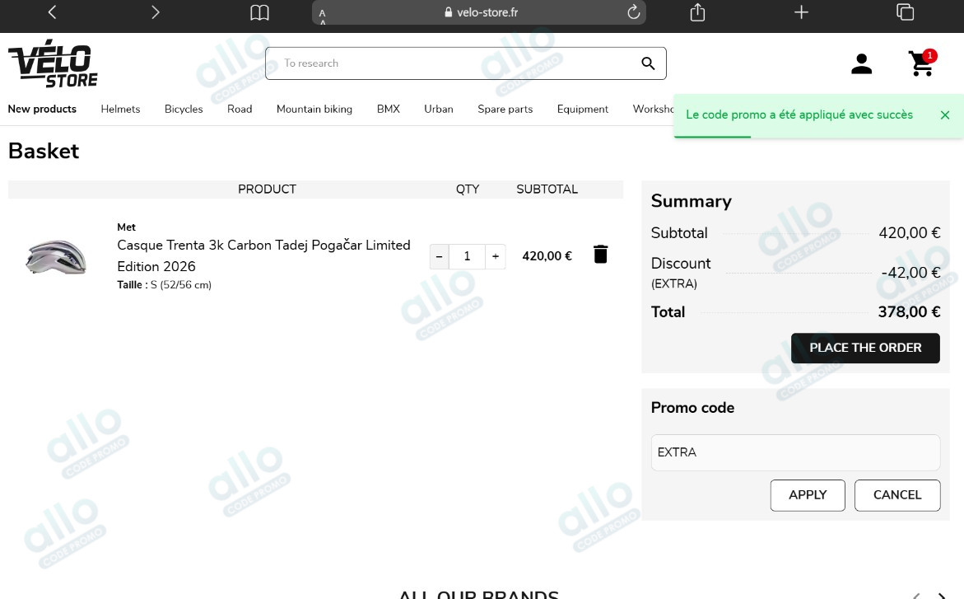Remove the helmet using the trash icon
This screenshot has height=599, width=964.
(601, 254)
